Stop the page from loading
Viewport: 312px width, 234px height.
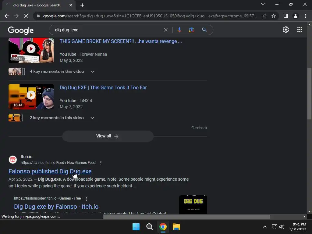(x=26, y=16)
